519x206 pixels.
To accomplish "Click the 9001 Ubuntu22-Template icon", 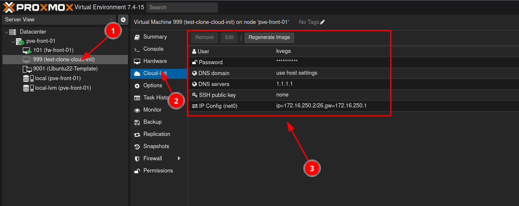I will pyautogui.click(x=27, y=69).
